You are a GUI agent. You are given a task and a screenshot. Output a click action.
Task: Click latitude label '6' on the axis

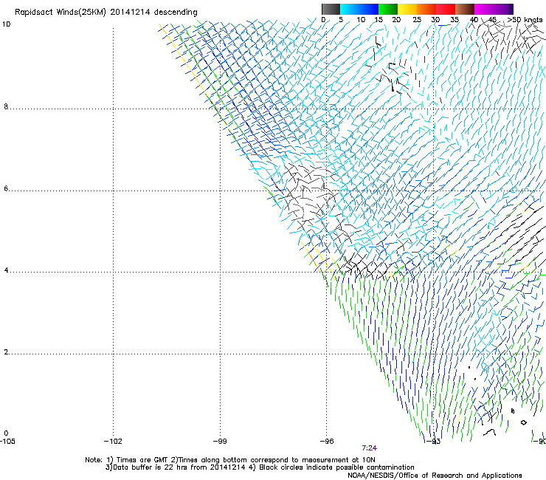(6, 188)
